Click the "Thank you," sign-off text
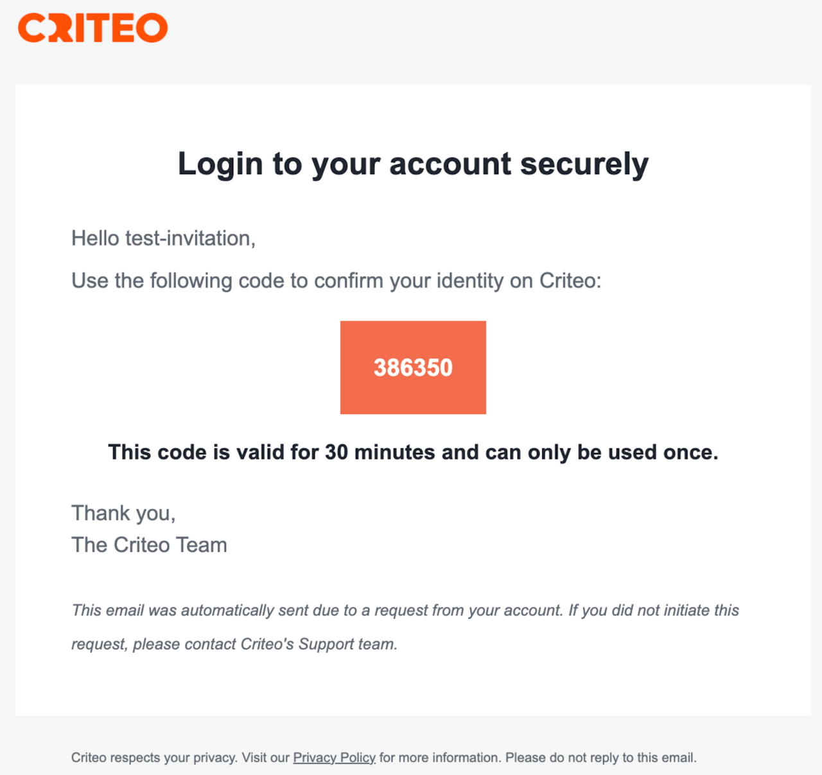The image size is (822, 775). (123, 513)
